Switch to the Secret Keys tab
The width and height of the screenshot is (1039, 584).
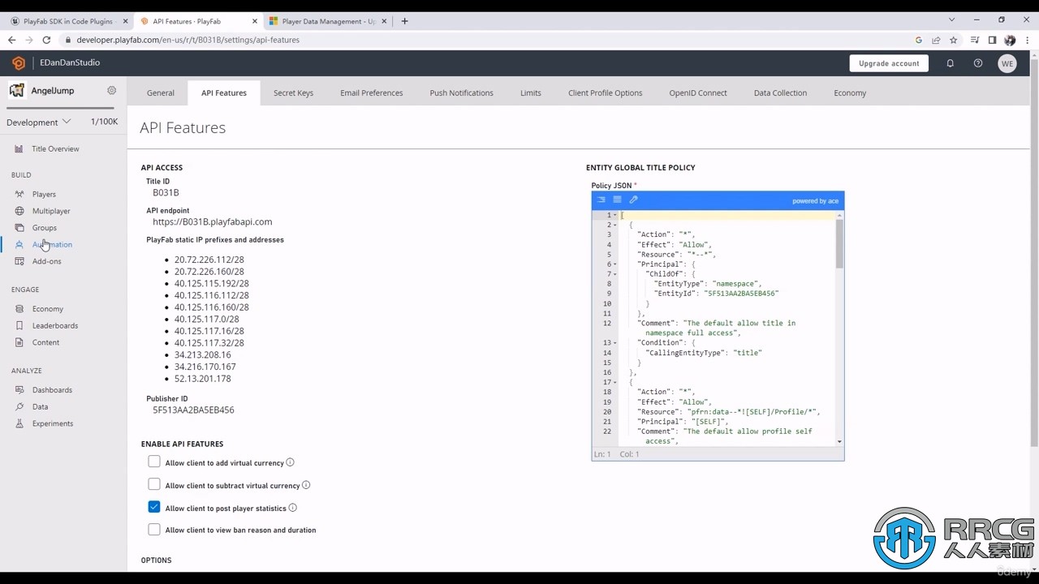pyautogui.click(x=293, y=92)
